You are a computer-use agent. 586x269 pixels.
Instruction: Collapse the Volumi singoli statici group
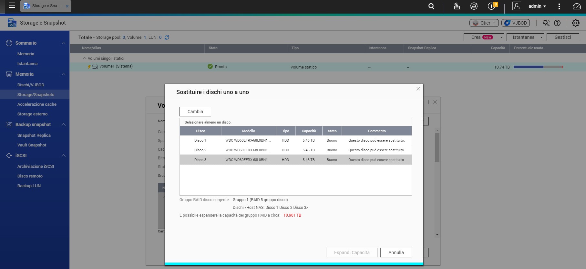85,59
